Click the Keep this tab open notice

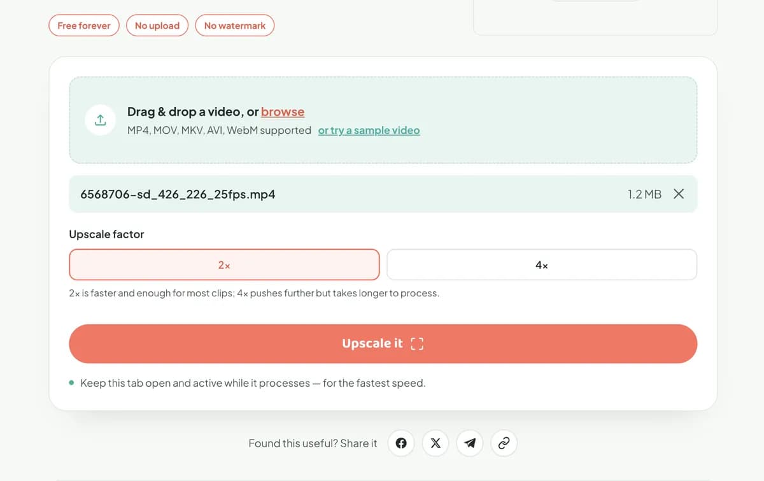(x=253, y=383)
